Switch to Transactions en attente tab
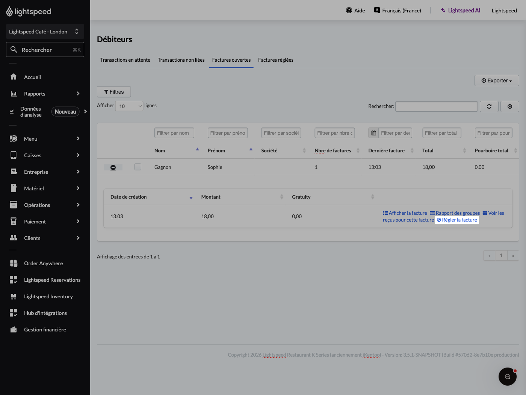Viewport: 526px width, 395px height. tap(125, 60)
